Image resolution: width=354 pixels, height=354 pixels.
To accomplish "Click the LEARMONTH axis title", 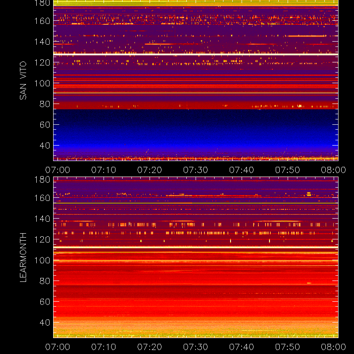I will pos(23,258).
